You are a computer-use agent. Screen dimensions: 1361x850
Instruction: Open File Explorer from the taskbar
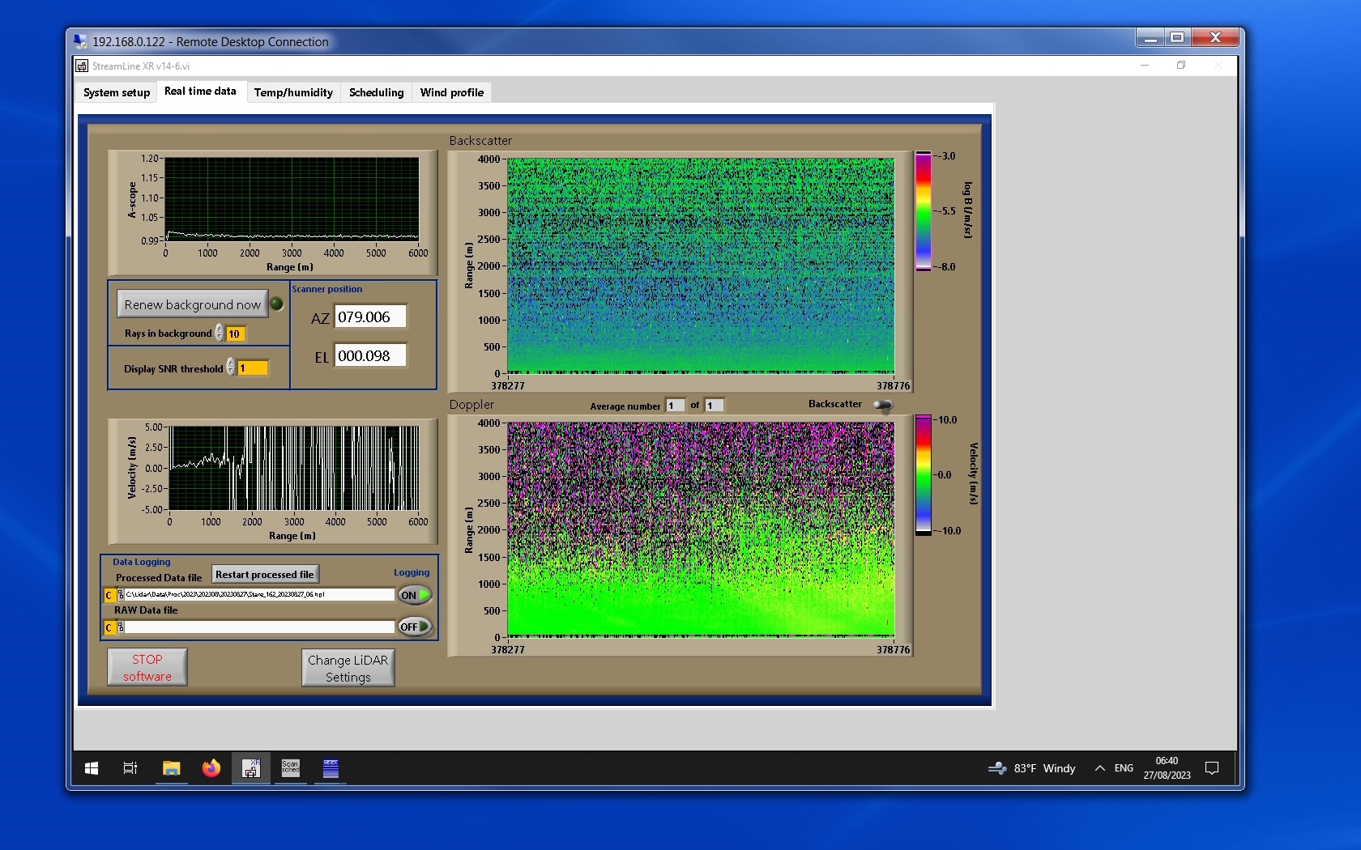[171, 768]
